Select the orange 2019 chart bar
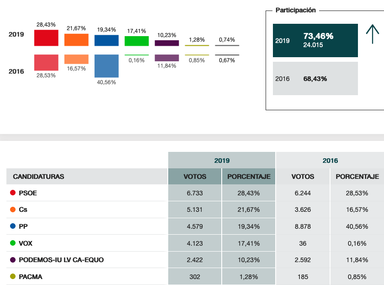Screen dimensions: 384x285 click(x=76, y=40)
